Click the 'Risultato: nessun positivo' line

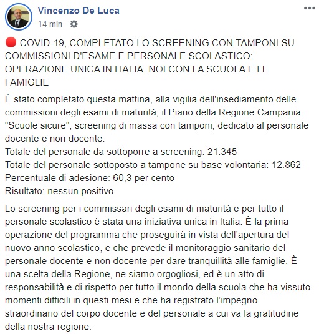pyautogui.click(x=59, y=191)
